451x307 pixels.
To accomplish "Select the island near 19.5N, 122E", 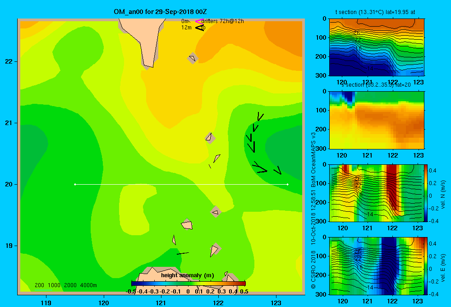I will pyautogui.click(x=216, y=212).
